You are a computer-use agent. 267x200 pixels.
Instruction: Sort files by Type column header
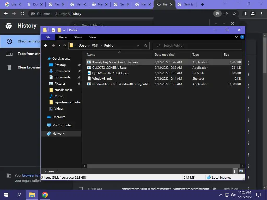coord(206,55)
